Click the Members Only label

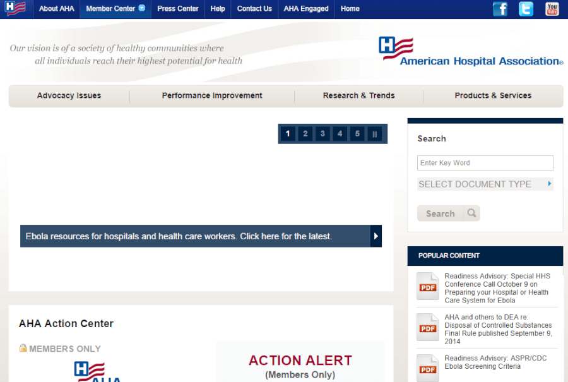65,349
